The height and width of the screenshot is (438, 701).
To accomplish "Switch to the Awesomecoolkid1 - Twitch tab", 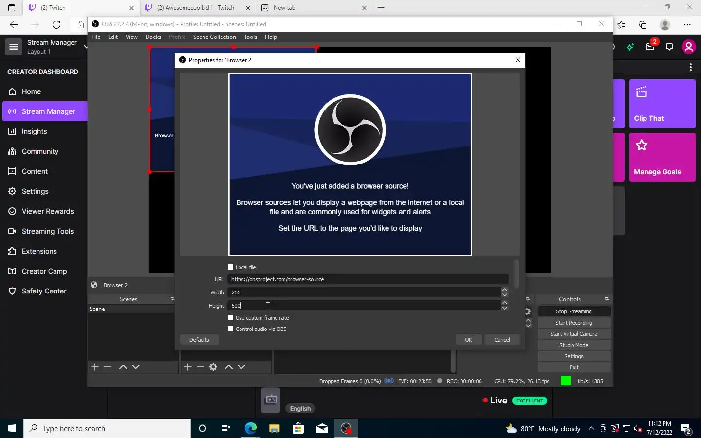I will pos(197,8).
